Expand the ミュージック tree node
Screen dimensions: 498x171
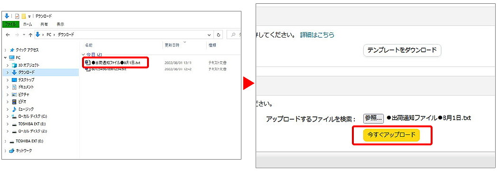click(x=8, y=109)
